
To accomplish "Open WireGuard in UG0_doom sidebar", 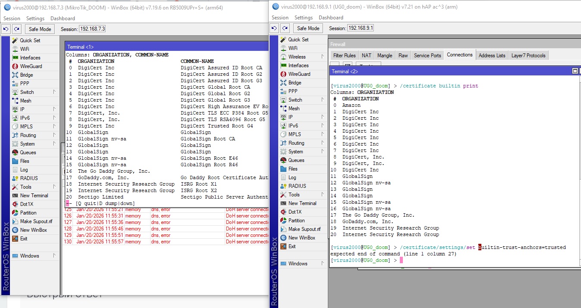I will point(299,74).
